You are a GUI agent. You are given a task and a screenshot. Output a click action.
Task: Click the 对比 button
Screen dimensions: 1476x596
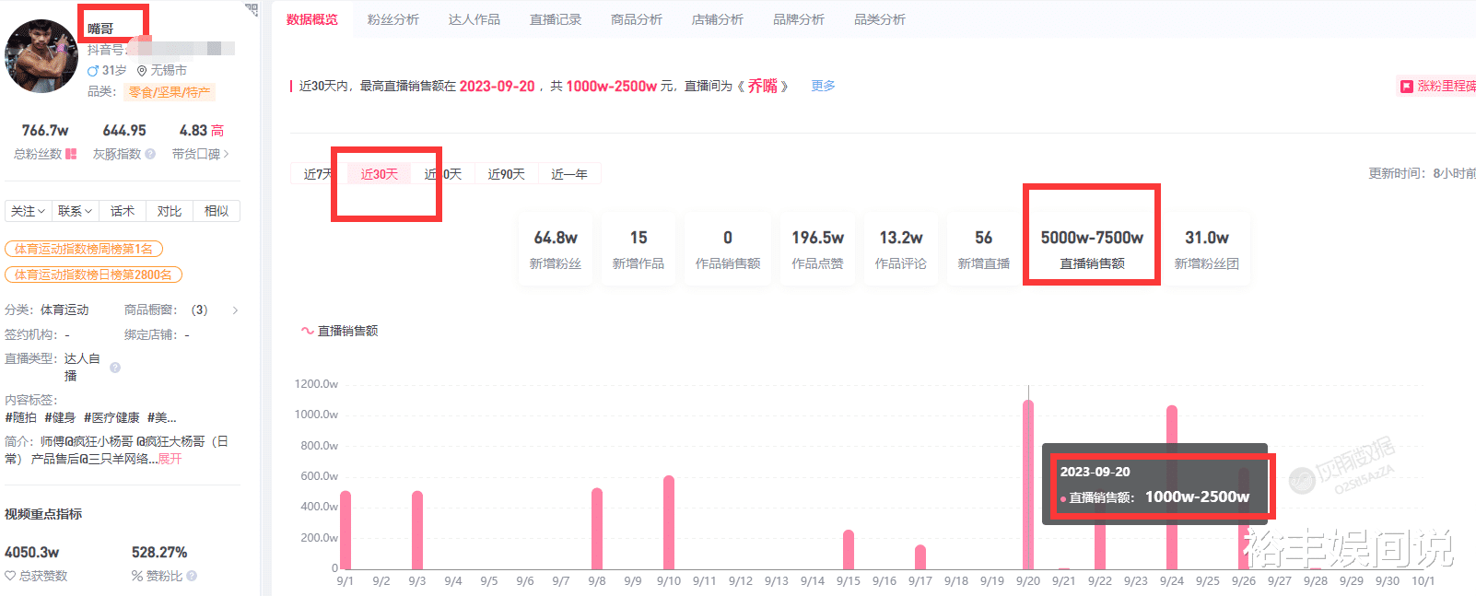(x=170, y=211)
